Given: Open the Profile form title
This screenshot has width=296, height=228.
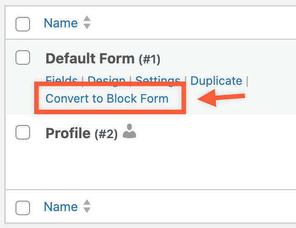Looking at the screenshot, I should [x=68, y=133].
